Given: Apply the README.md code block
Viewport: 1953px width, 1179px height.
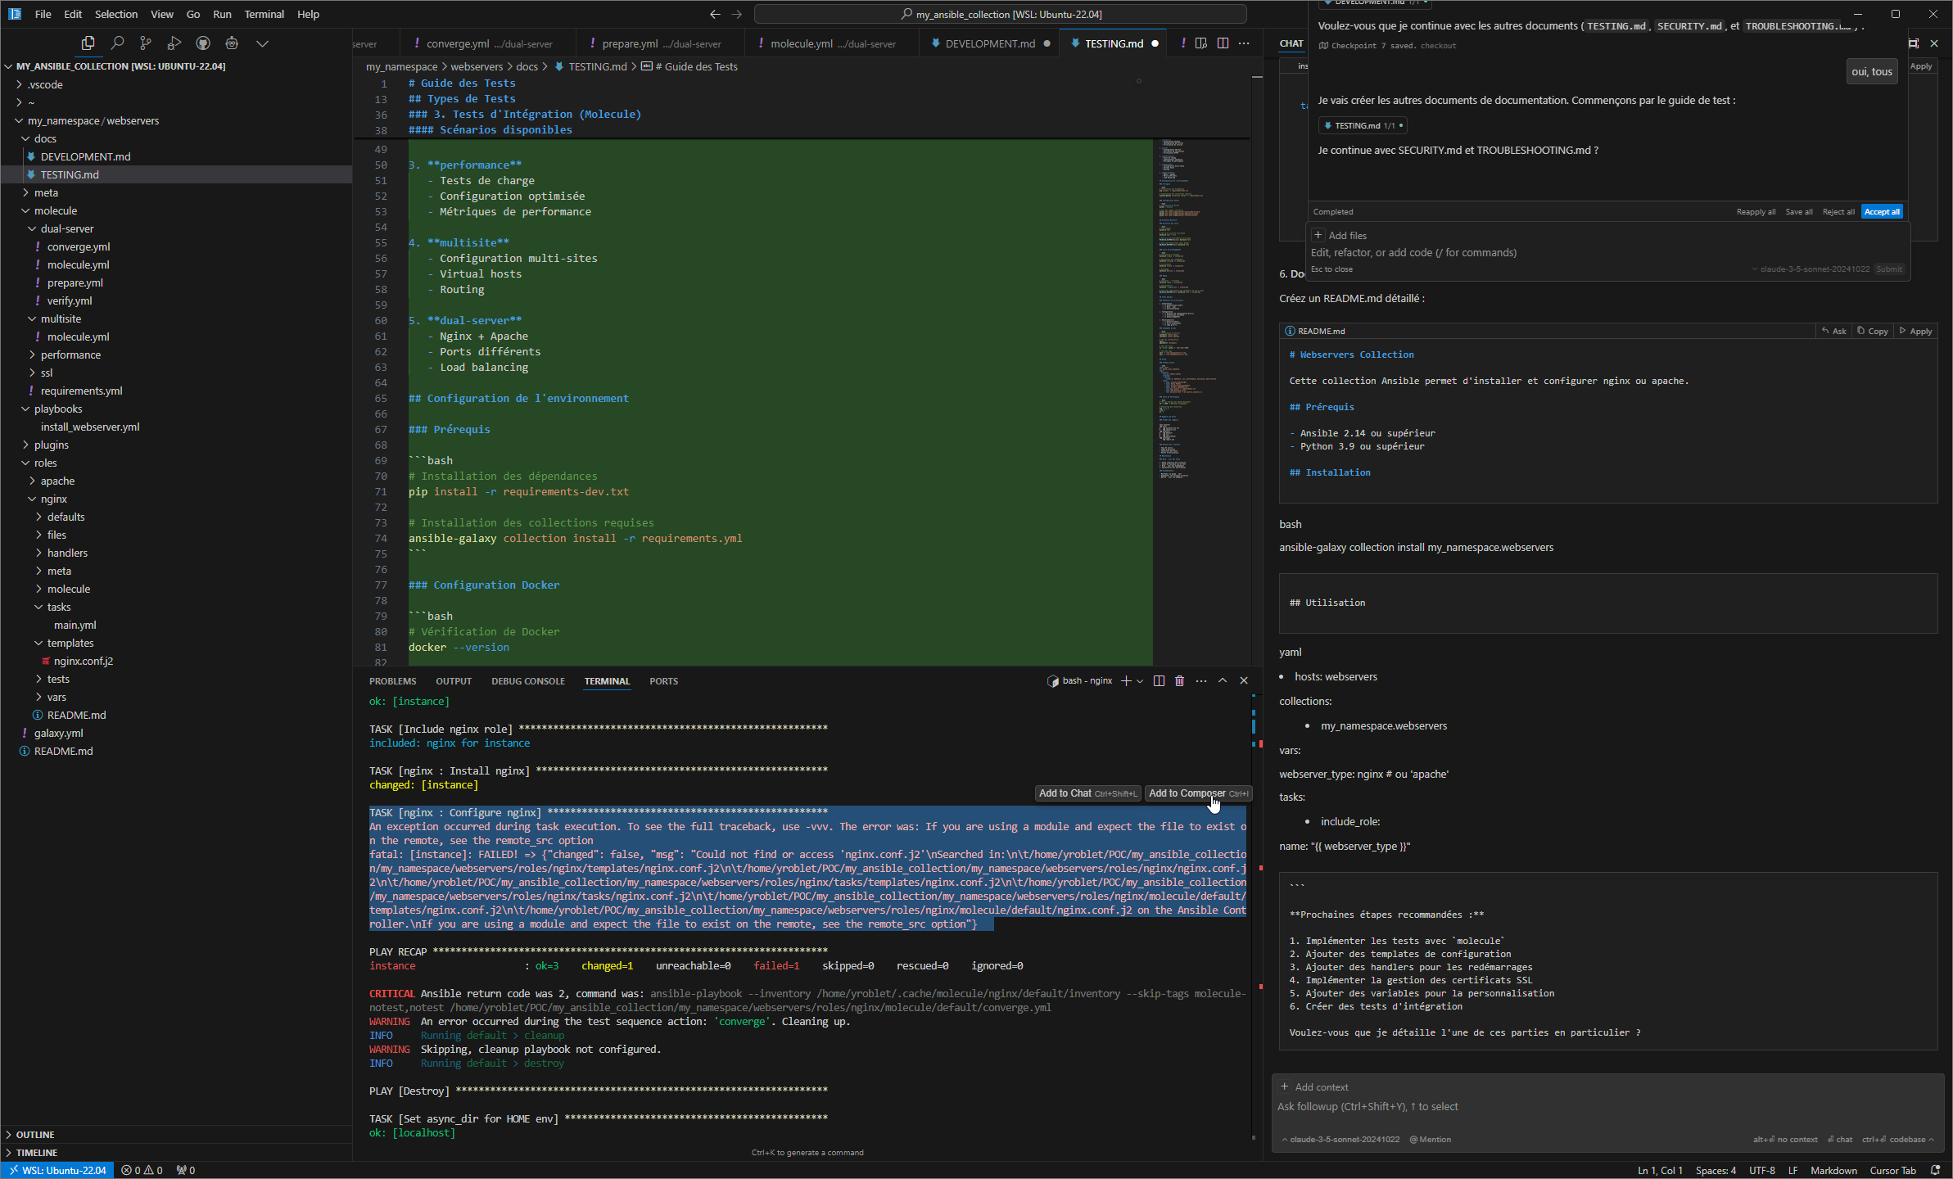Looking at the screenshot, I should click(x=1915, y=331).
